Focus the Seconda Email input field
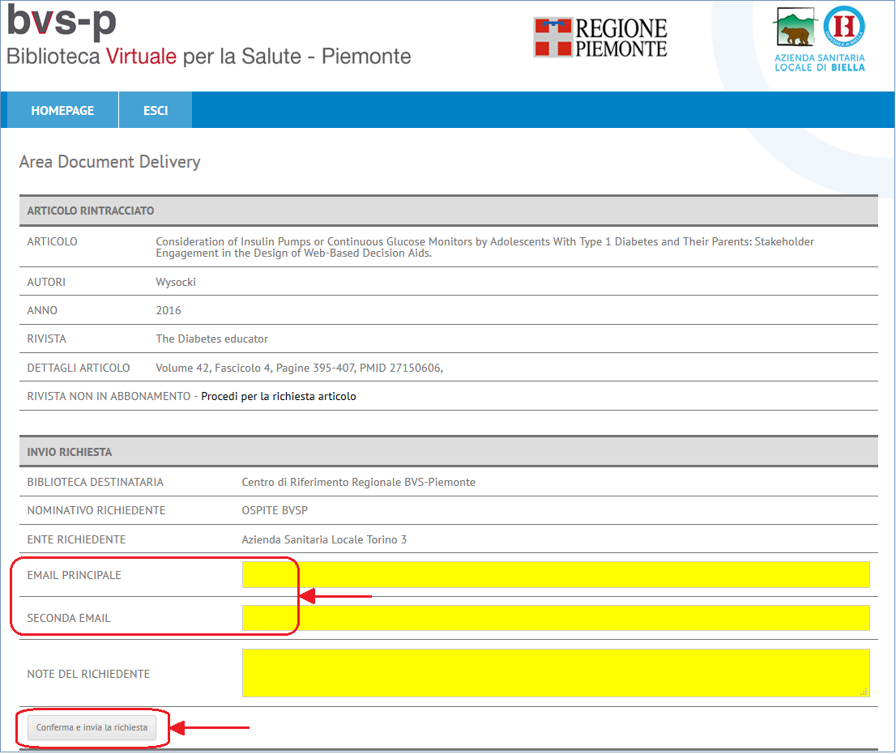The width and height of the screenshot is (896, 754). coord(556,618)
